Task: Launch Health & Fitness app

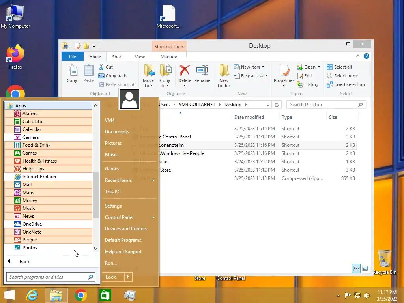Action: click(x=48, y=161)
